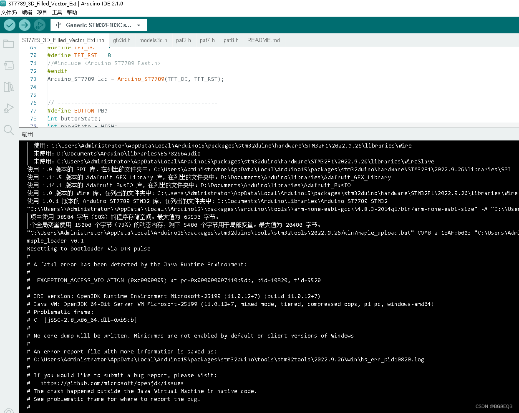Open the Library Manager sidebar icon
This screenshot has width=519, height=413.
click(x=9, y=87)
